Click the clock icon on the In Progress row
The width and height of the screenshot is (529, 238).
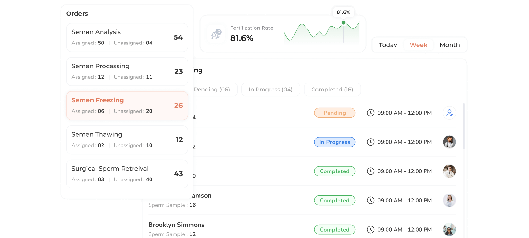coord(370,142)
